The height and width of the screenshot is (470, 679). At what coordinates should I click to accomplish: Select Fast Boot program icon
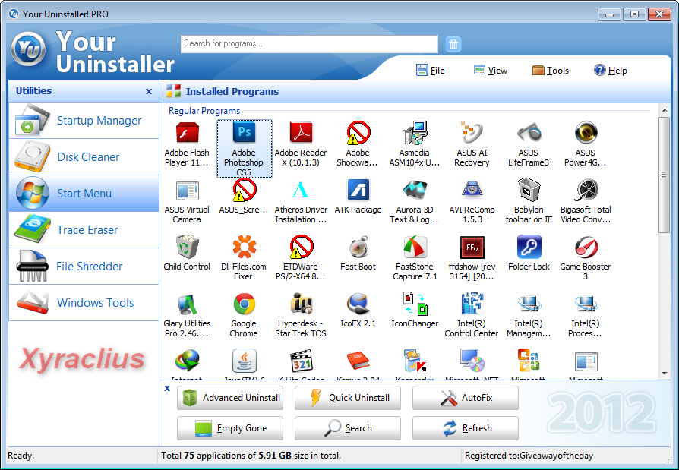click(x=358, y=247)
